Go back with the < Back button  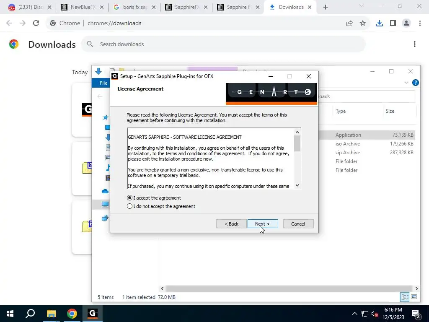click(x=231, y=224)
